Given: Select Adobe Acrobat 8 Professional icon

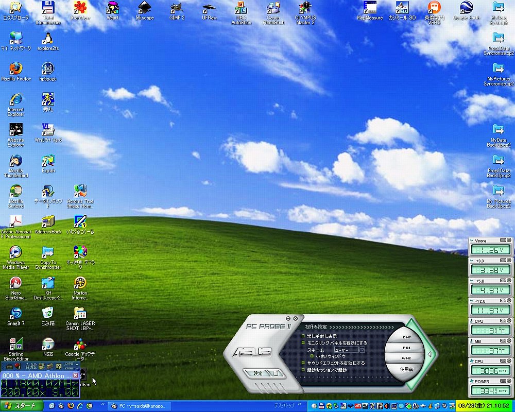Looking at the screenshot, I should (16, 227).
